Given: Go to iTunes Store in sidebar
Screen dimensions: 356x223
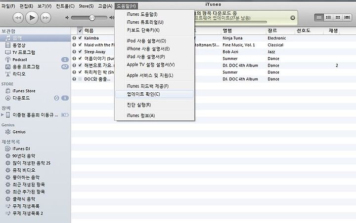Looking at the screenshot, I should coord(24,91).
